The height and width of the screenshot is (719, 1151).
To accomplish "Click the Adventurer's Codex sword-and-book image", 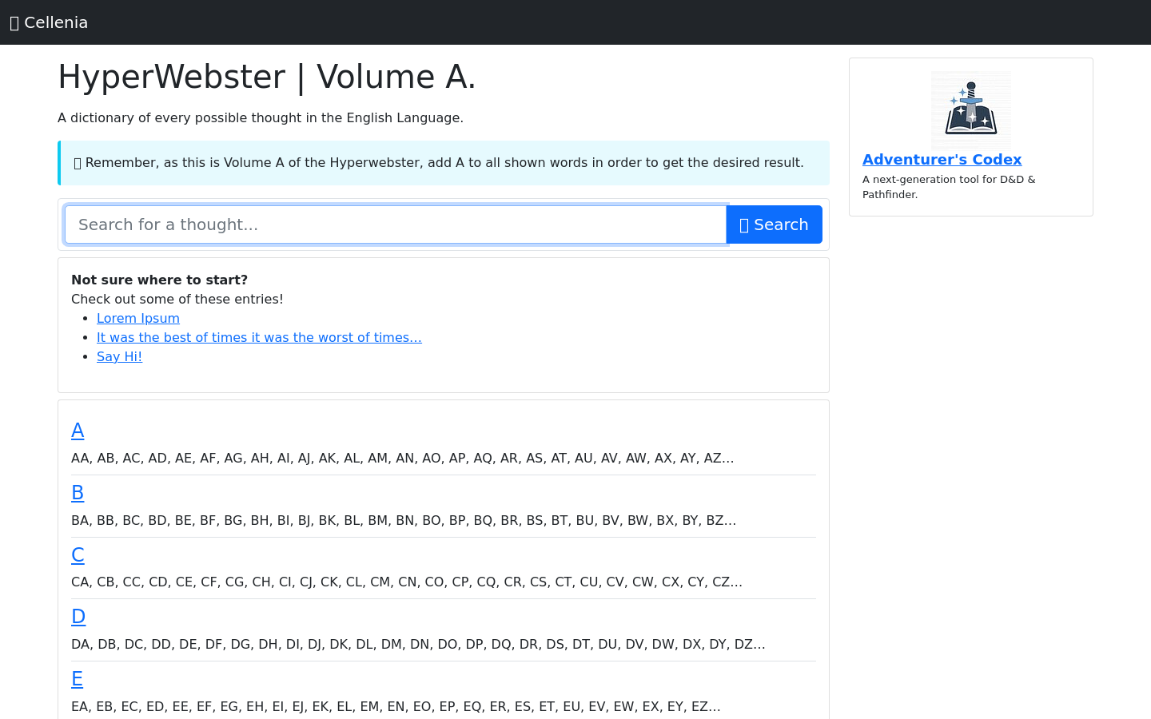I will tap(971, 110).
